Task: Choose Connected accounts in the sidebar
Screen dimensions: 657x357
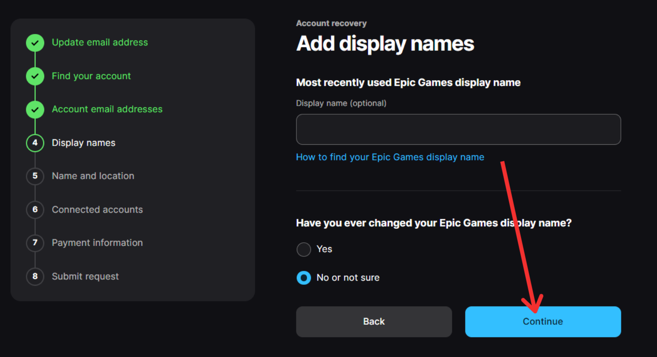Action: pos(97,210)
